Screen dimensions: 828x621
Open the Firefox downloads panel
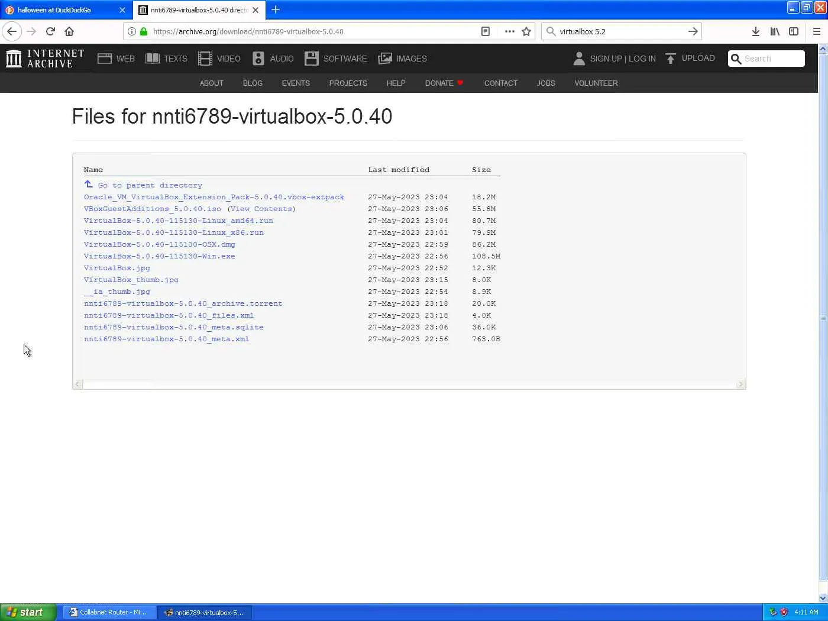pyautogui.click(x=756, y=31)
